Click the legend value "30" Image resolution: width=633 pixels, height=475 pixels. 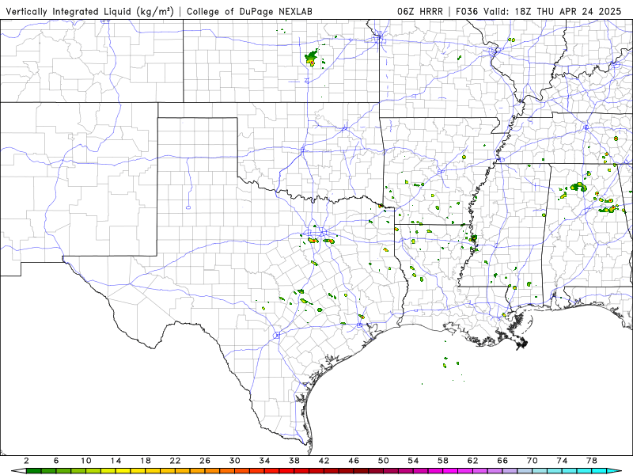tap(235, 461)
